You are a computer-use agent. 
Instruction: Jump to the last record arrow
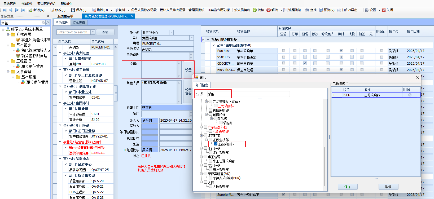pos(23,10)
